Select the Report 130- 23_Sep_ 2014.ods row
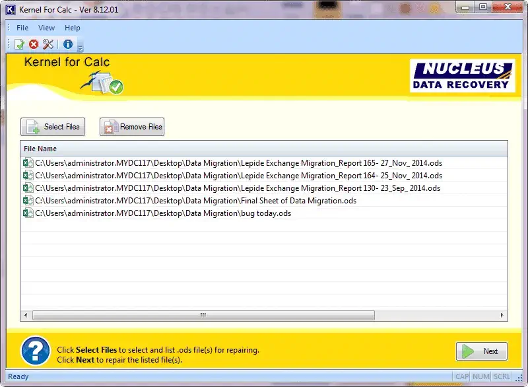Image resolution: width=528 pixels, height=387 pixels. click(264, 188)
